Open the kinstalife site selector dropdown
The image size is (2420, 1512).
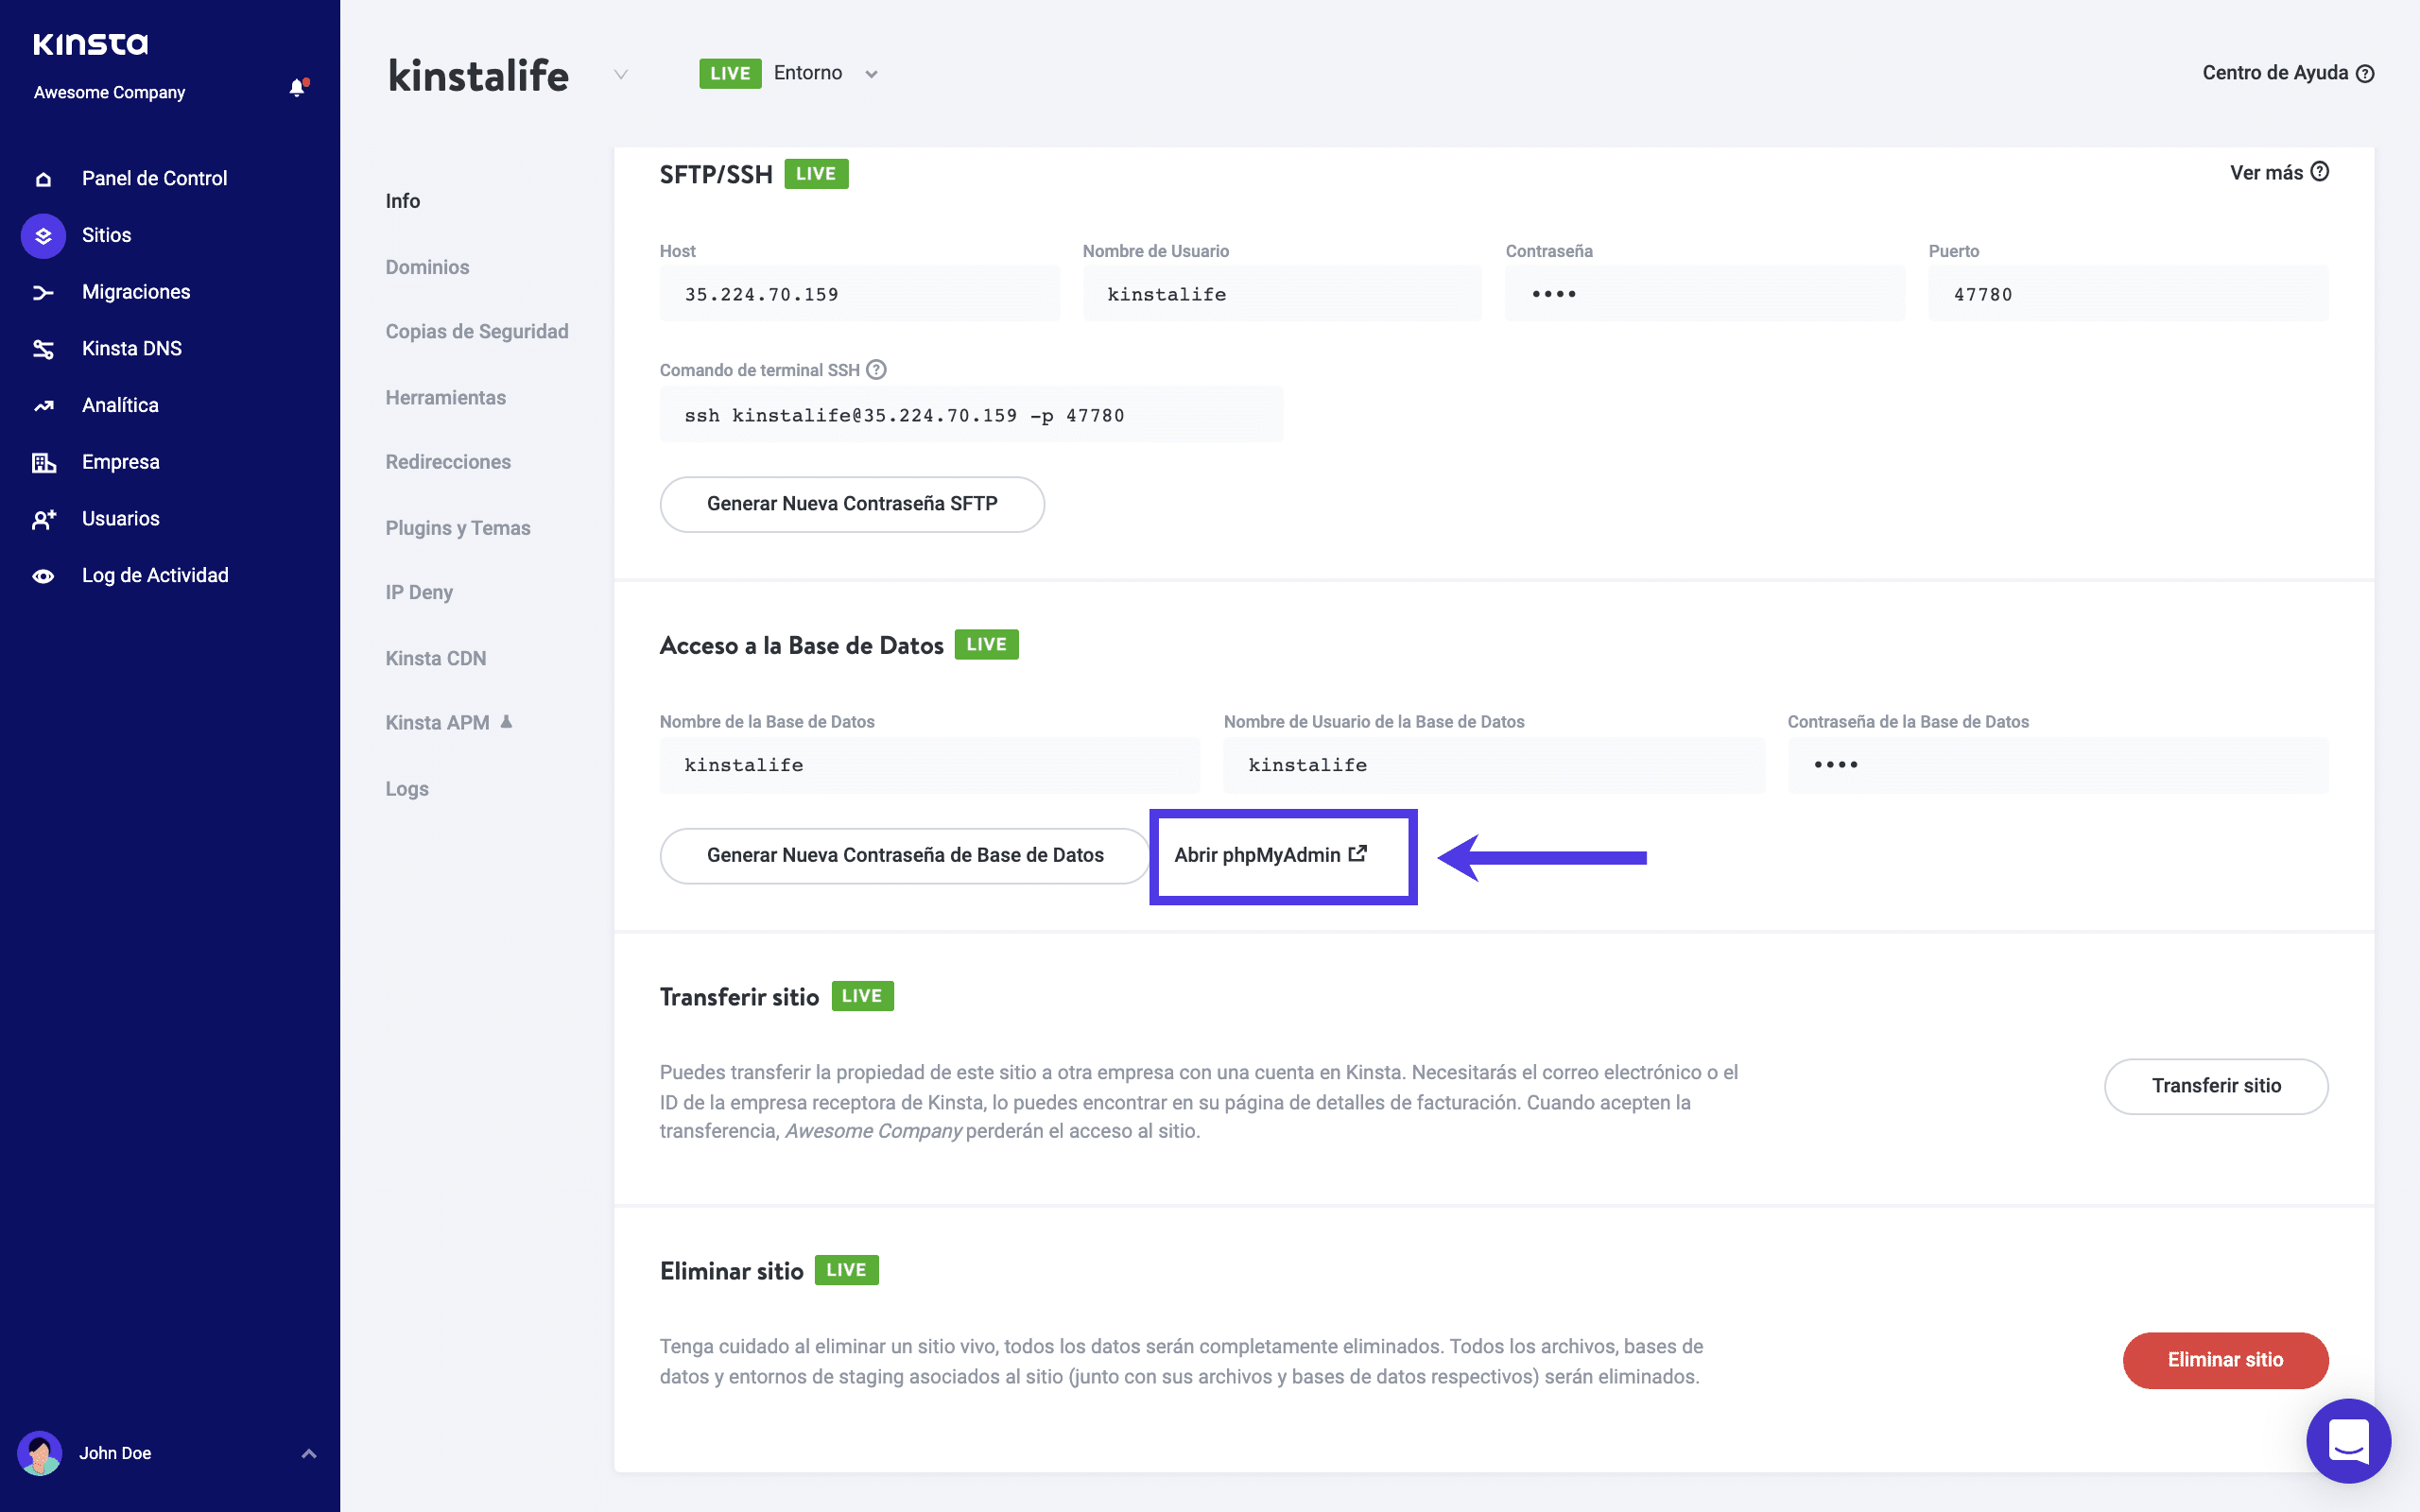tap(622, 75)
